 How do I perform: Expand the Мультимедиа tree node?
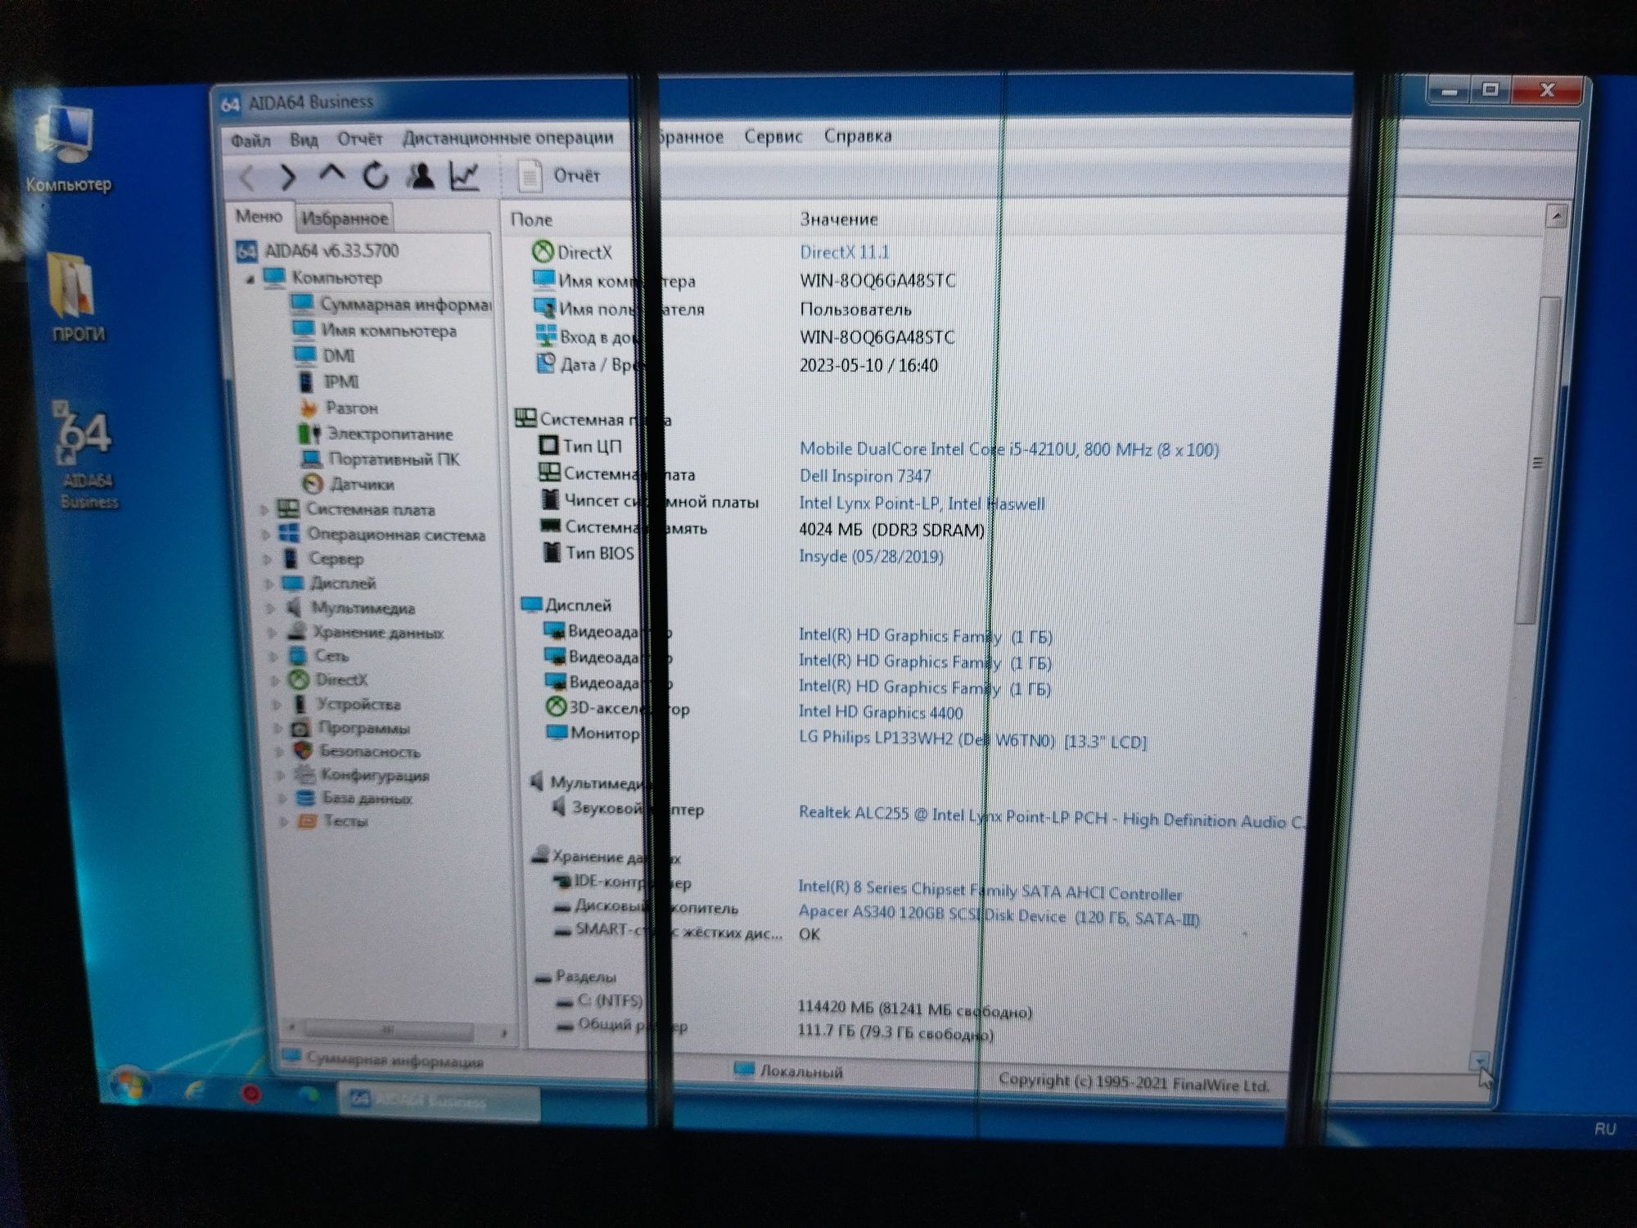tap(270, 608)
